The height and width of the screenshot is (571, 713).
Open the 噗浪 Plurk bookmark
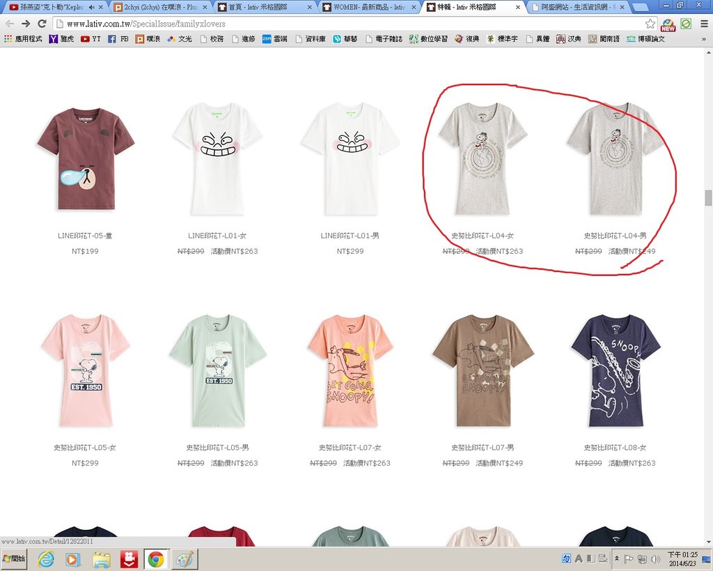click(148, 39)
